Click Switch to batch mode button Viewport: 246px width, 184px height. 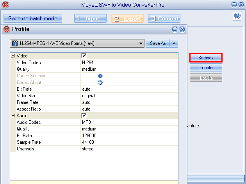(33, 18)
